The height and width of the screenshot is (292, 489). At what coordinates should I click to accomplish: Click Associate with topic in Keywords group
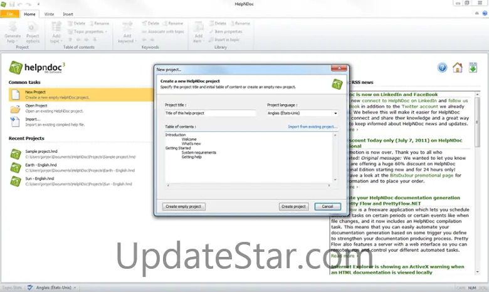click(x=163, y=31)
